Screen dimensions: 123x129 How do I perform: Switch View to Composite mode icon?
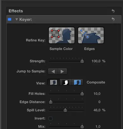coord(53,82)
